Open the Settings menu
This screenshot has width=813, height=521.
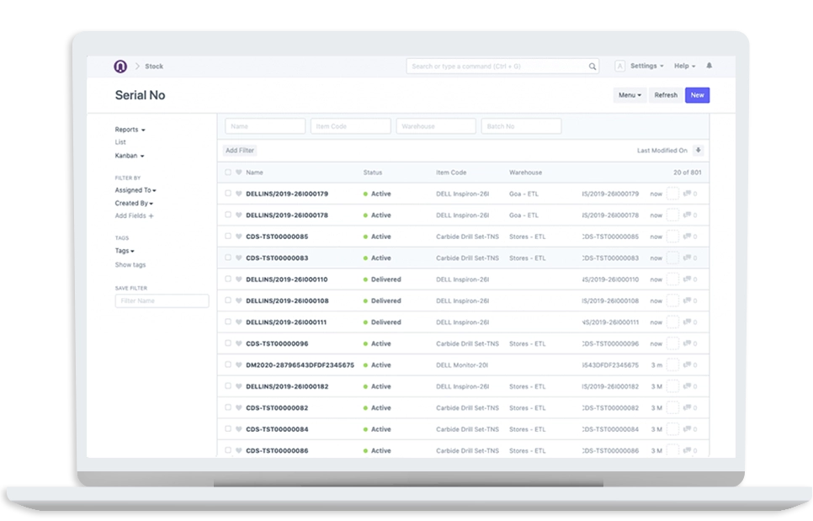pos(644,66)
